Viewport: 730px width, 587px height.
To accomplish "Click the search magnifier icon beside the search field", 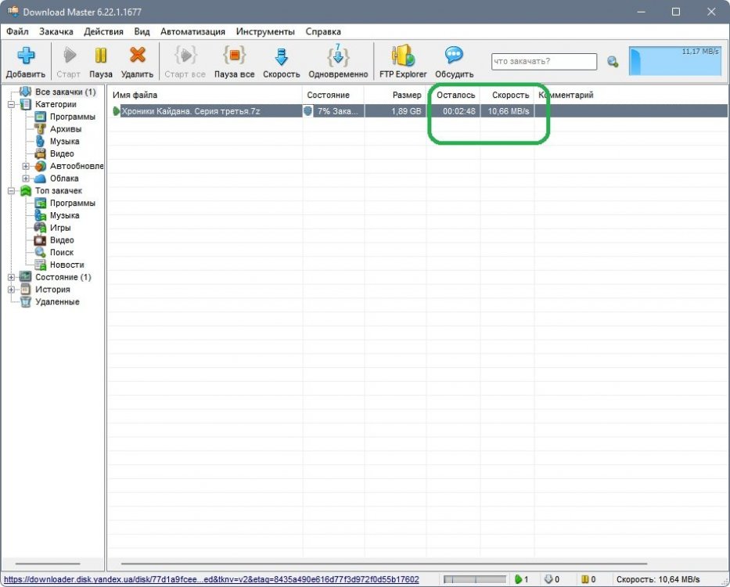I will coord(613,62).
